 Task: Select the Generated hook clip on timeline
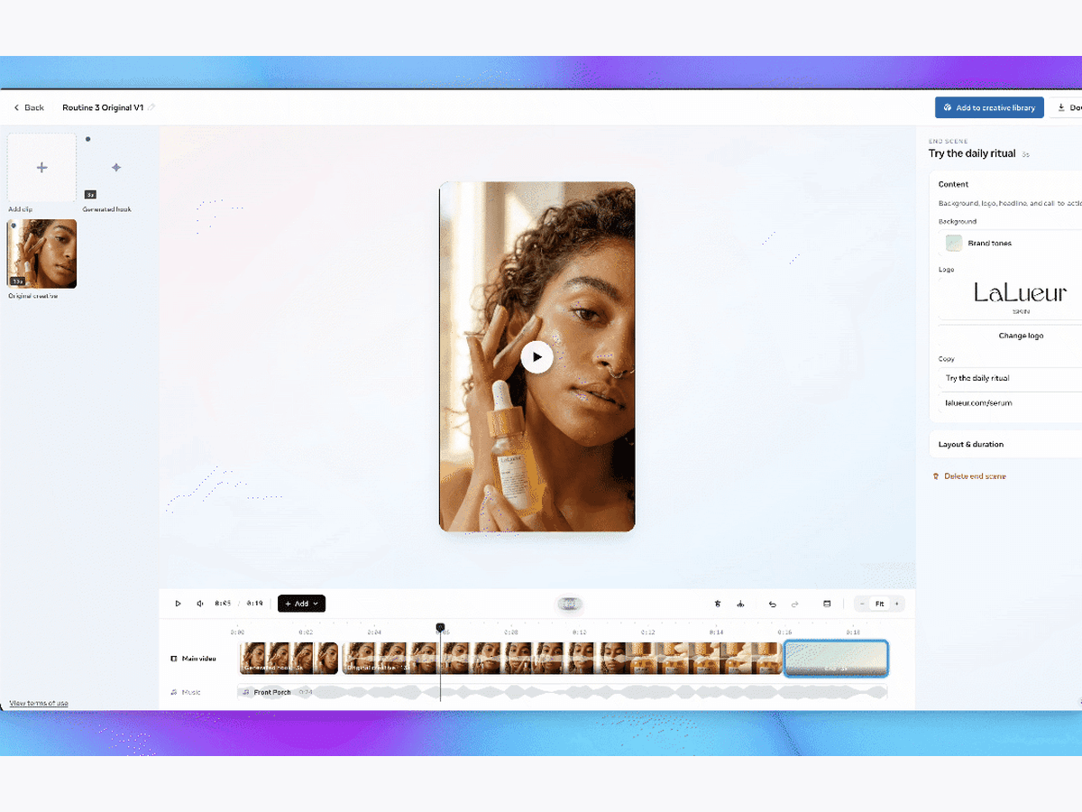(x=289, y=659)
